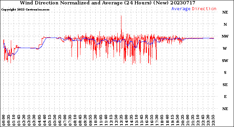Click the lowermost "NE" axis label

(225, 109)
